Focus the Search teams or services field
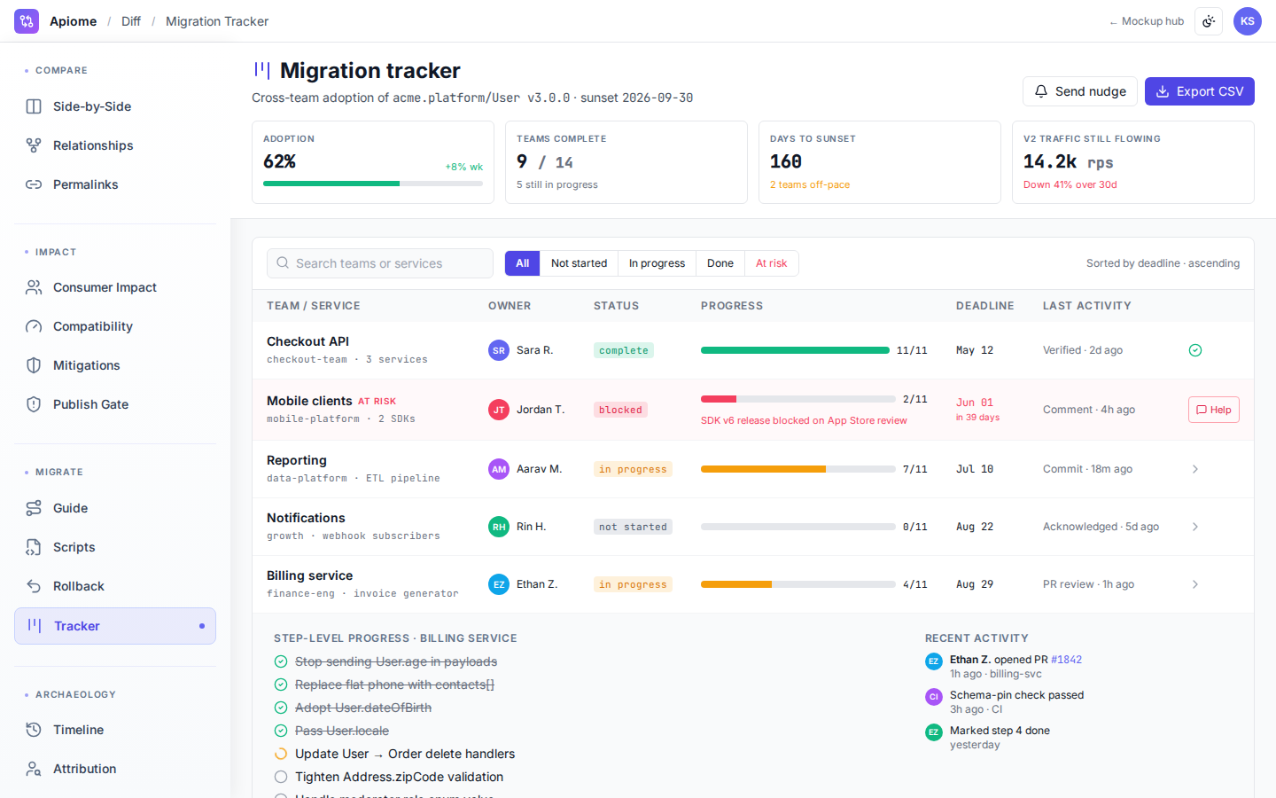1276x798 pixels. (380, 263)
